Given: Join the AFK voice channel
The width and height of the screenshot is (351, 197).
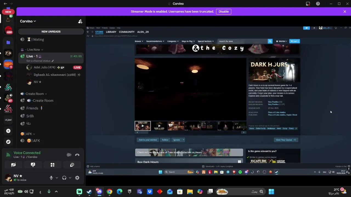Looking at the screenshot, I should point(51,141).
